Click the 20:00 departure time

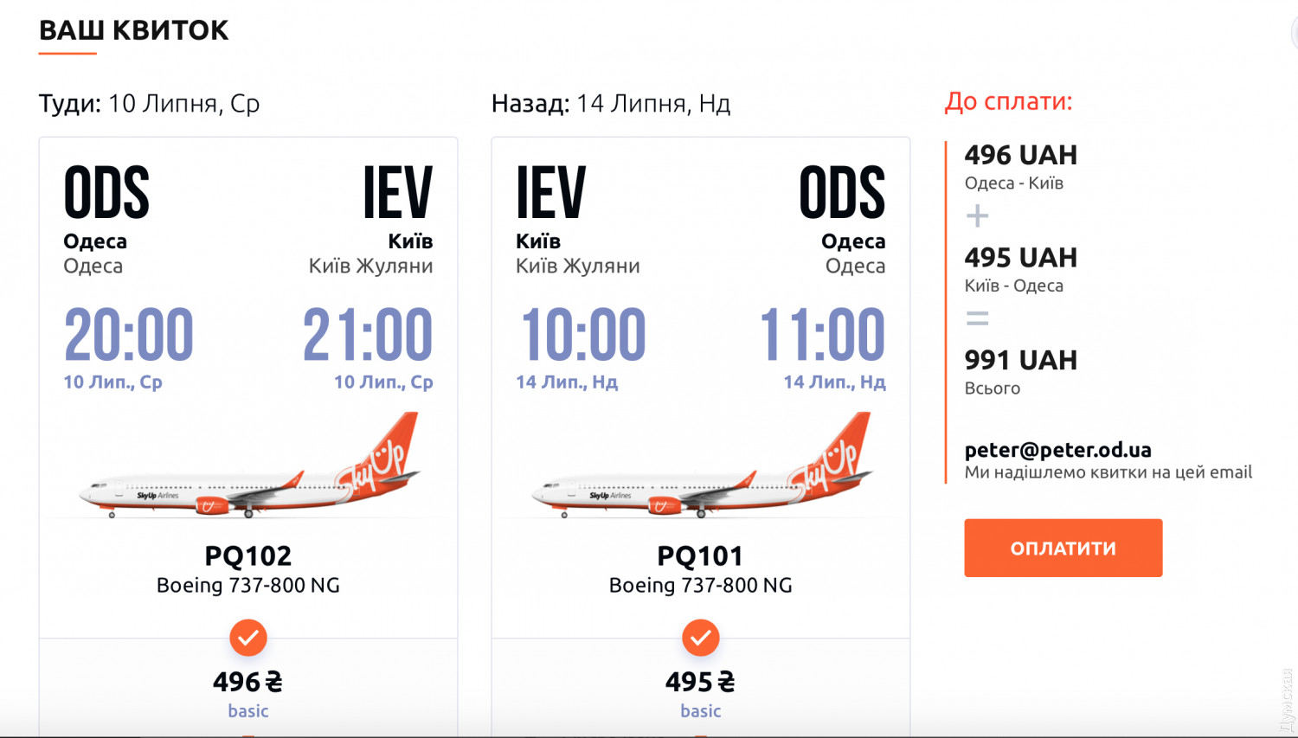pyautogui.click(x=129, y=335)
